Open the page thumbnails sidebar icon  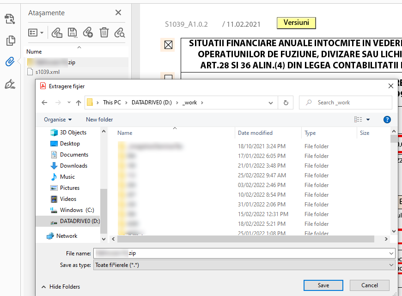pyautogui.click(x=10, y=41)
